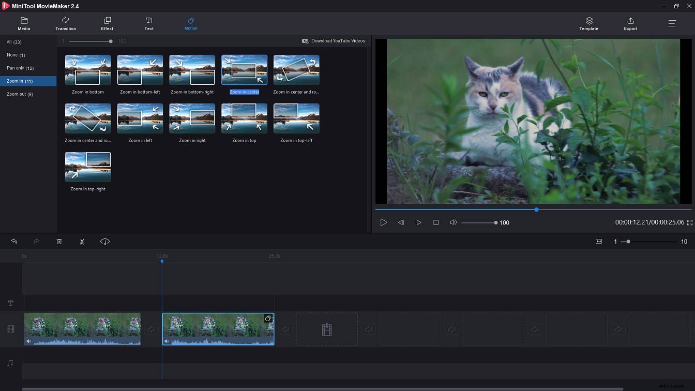Viewport: 695px width, 391px height.
Task: Switch to the Text panel
Action: tap(149, 23)
